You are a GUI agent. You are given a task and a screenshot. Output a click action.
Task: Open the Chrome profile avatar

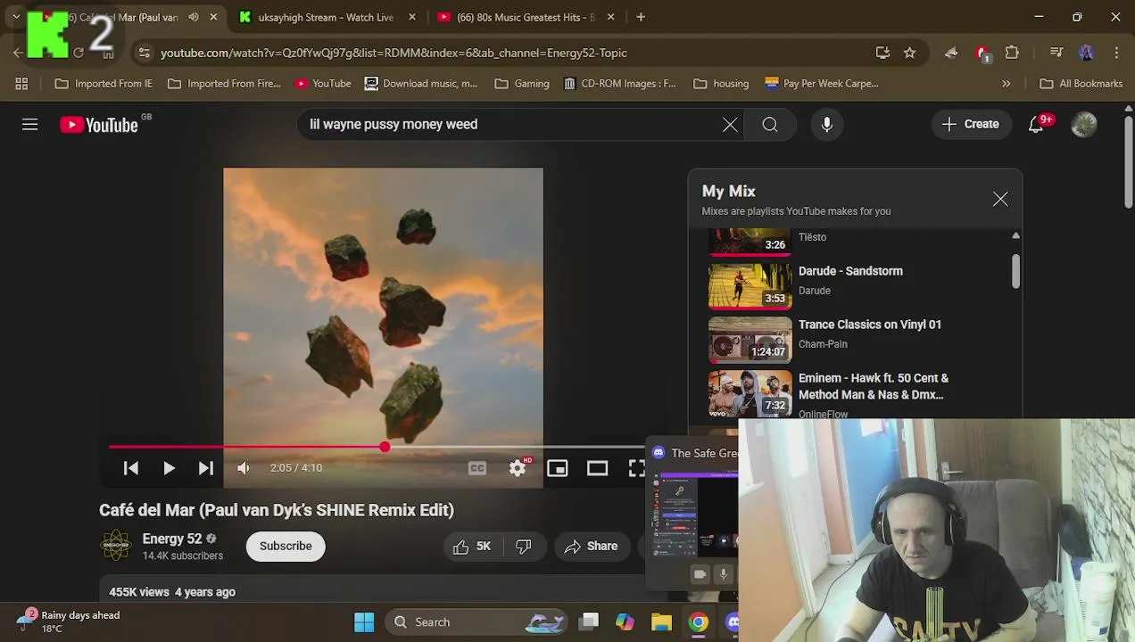1086,53
